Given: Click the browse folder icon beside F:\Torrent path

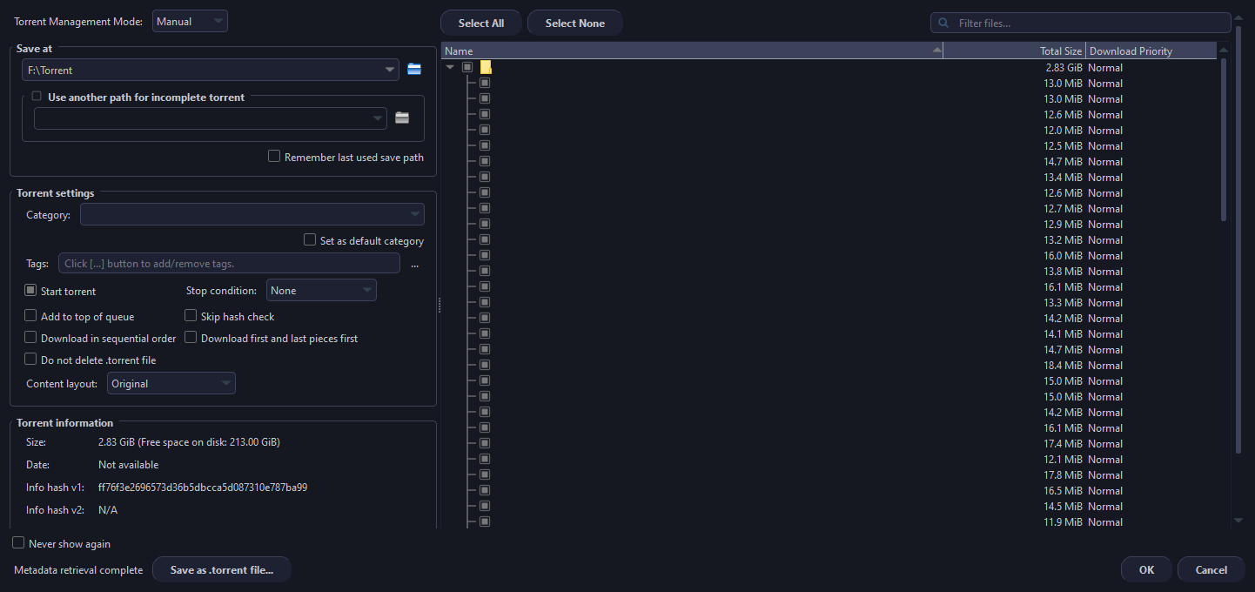Looking at the screenshot, I should click(x=414, y=70).
